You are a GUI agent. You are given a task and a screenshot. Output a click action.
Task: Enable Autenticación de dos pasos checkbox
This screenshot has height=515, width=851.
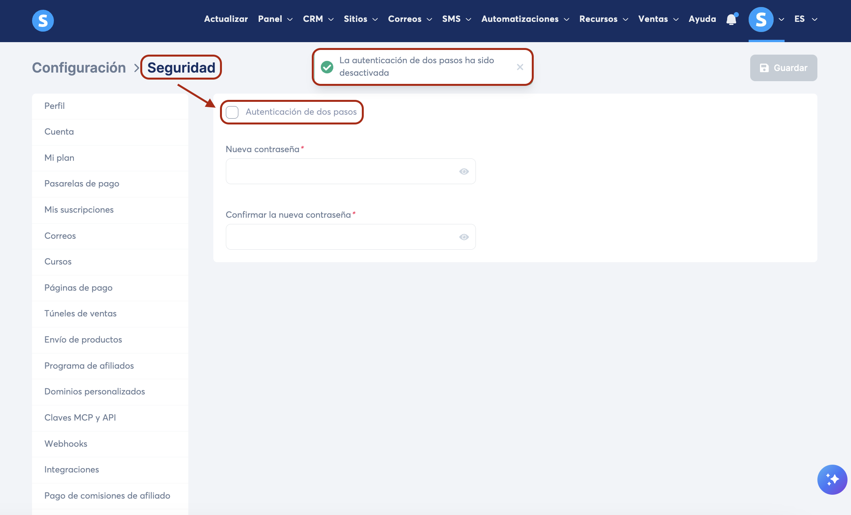click(232, 112)
